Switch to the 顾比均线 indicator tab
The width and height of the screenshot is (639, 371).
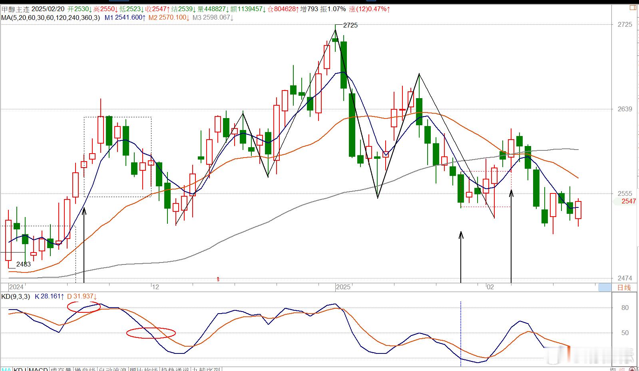pyautogui.click(x=143, y=369)
